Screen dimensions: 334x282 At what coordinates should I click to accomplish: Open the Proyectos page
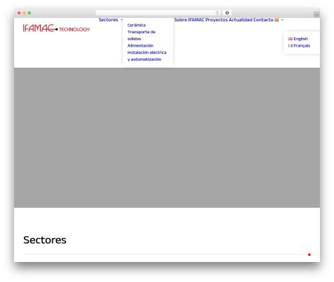click(216, 20)
